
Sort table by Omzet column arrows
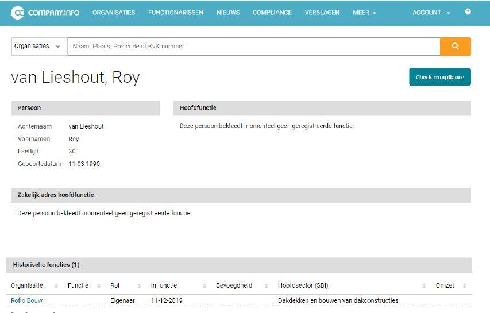pyautogui.click(x=464, y=286)
